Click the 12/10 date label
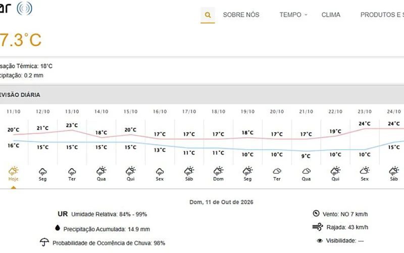 43,111
